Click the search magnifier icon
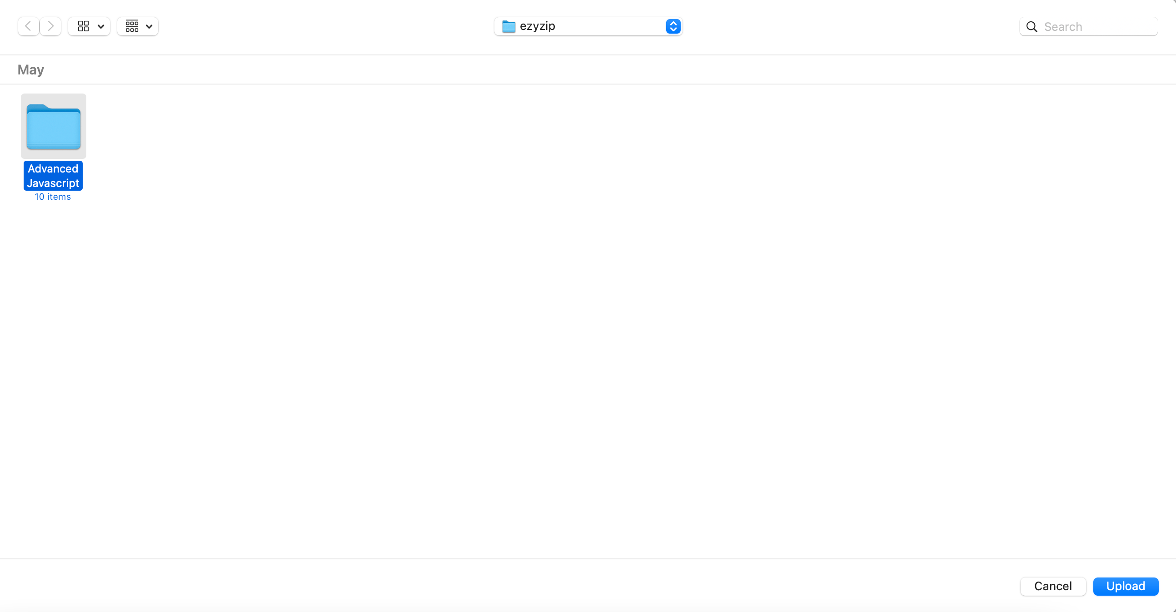This screenshot has width=1176, height=612. (1031, 26)
